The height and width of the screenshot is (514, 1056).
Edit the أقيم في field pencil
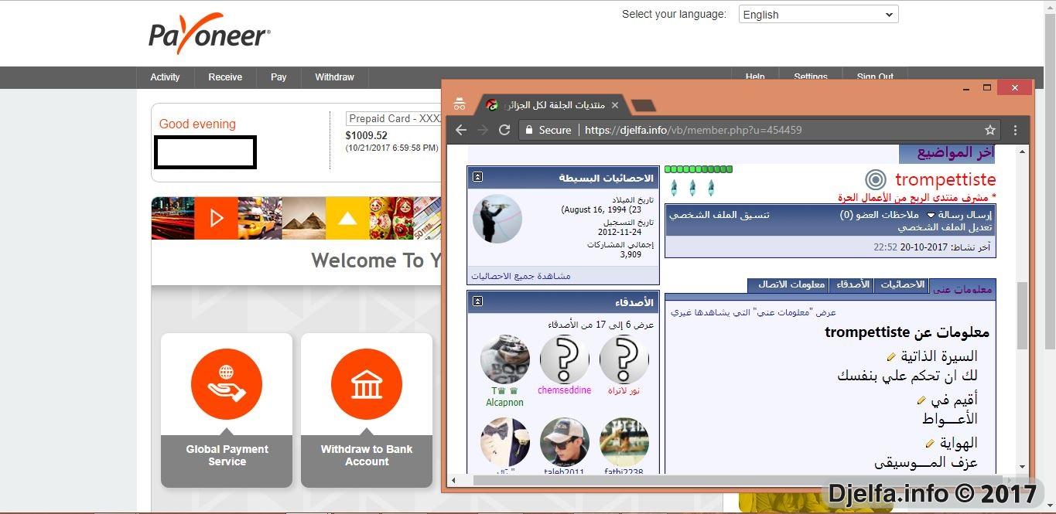pos(921,400)
